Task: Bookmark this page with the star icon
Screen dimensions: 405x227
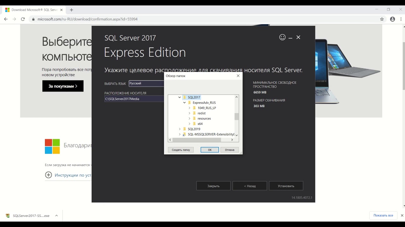Action: (382, 19)
